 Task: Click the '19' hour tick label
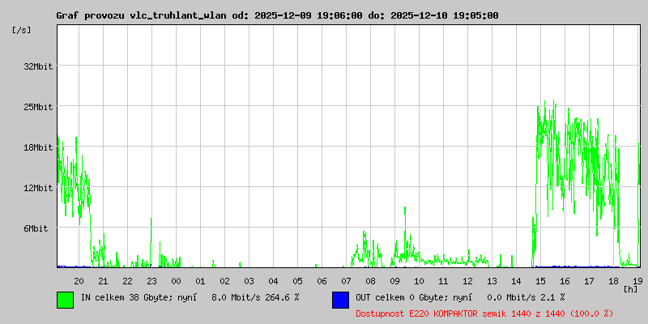[x=637, y=281]
